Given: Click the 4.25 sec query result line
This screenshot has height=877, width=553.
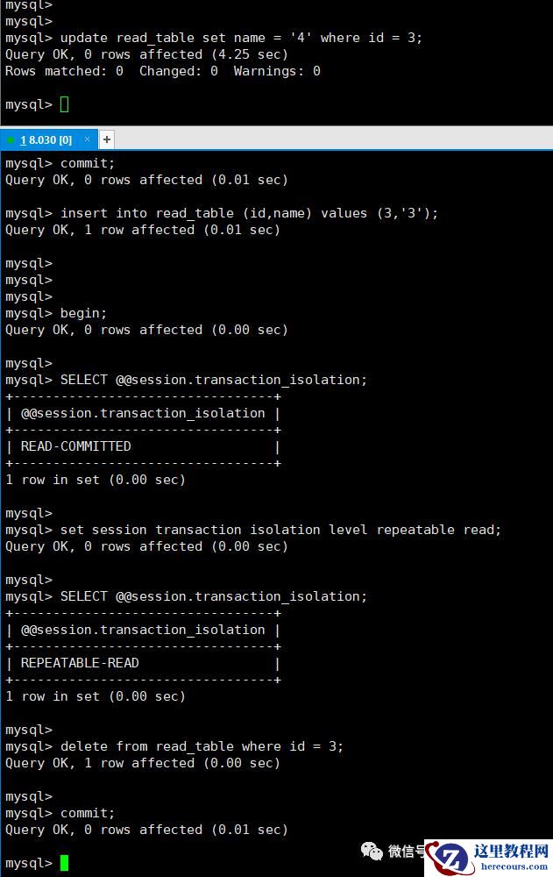Looking at the screenshot, I should tap(146, 54).
